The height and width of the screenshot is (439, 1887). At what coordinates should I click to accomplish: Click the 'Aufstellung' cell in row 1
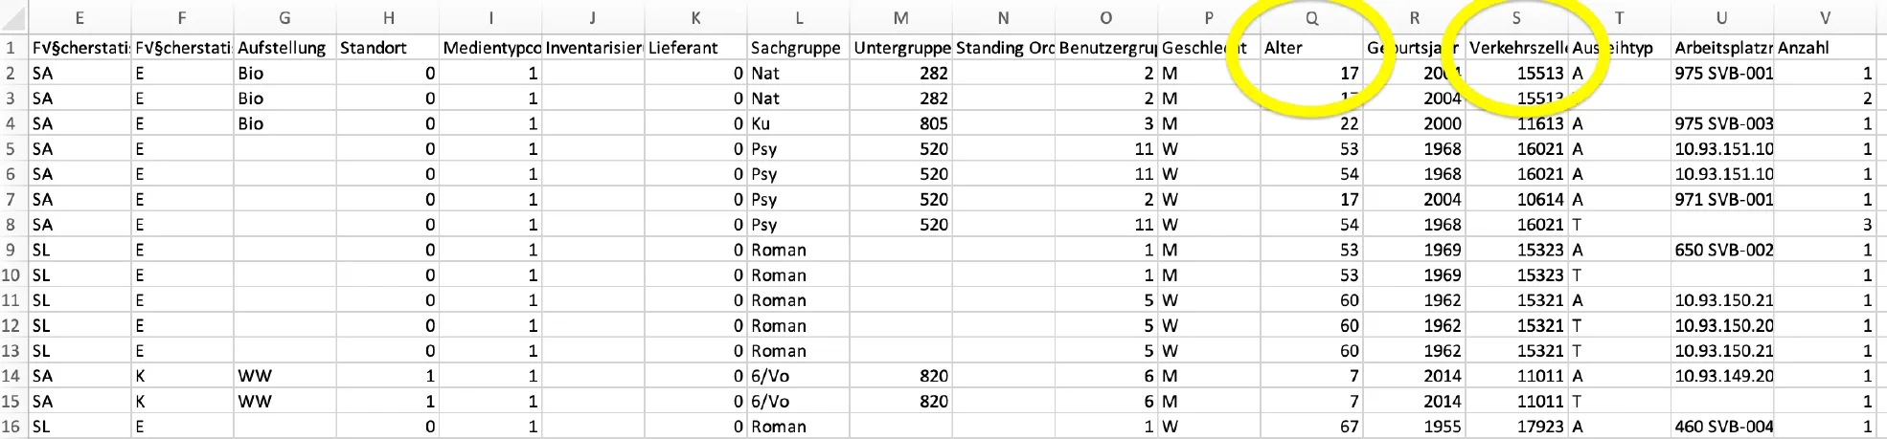[284, 48]
